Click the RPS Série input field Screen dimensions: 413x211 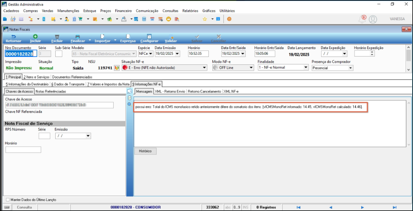click(x=44, y=136)
